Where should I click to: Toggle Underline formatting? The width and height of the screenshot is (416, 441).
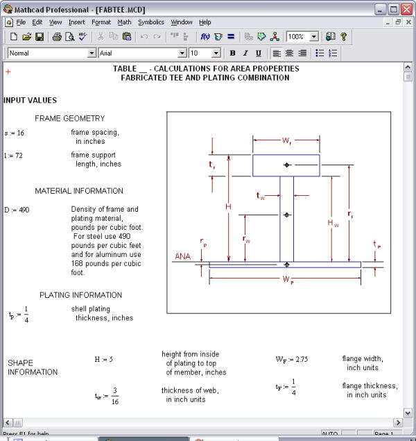click(259, 53)
